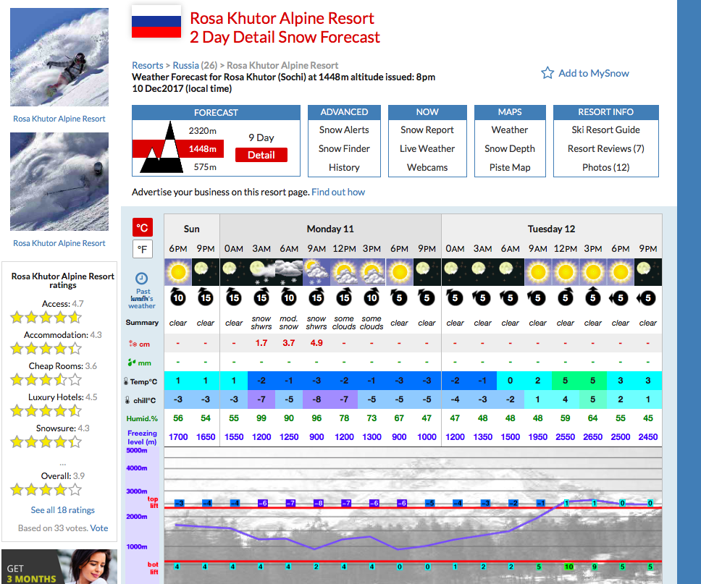Open Live Weather under Now

tap(427, 149)
